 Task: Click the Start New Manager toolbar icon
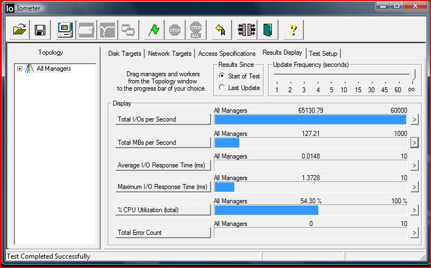click(x=66, y=30)
